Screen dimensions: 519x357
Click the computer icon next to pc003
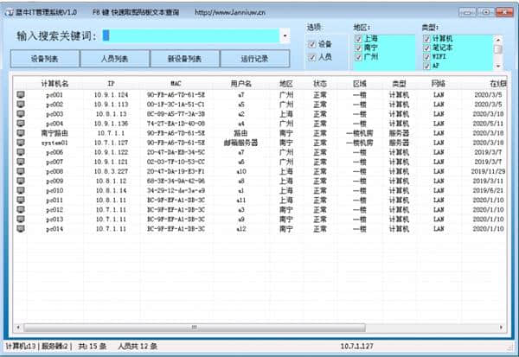[21, 113]
